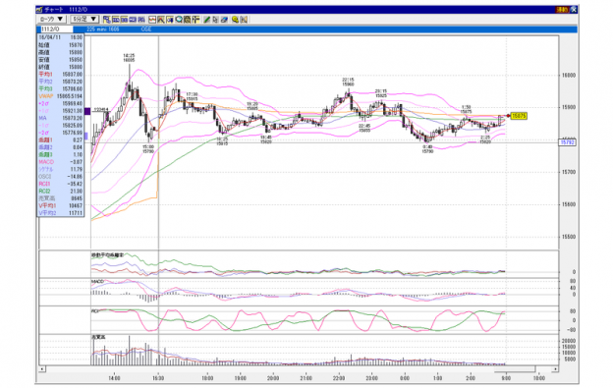Click the yellow 15875 current price marker

pyautogui.click(x=519, y=116)
